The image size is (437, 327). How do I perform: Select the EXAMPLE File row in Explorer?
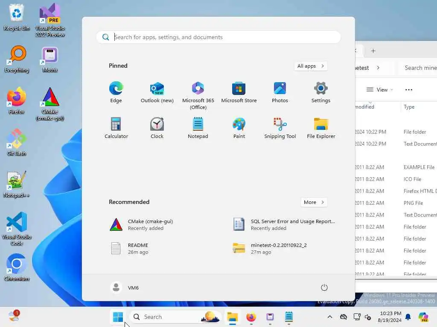[x=396, y=167]
